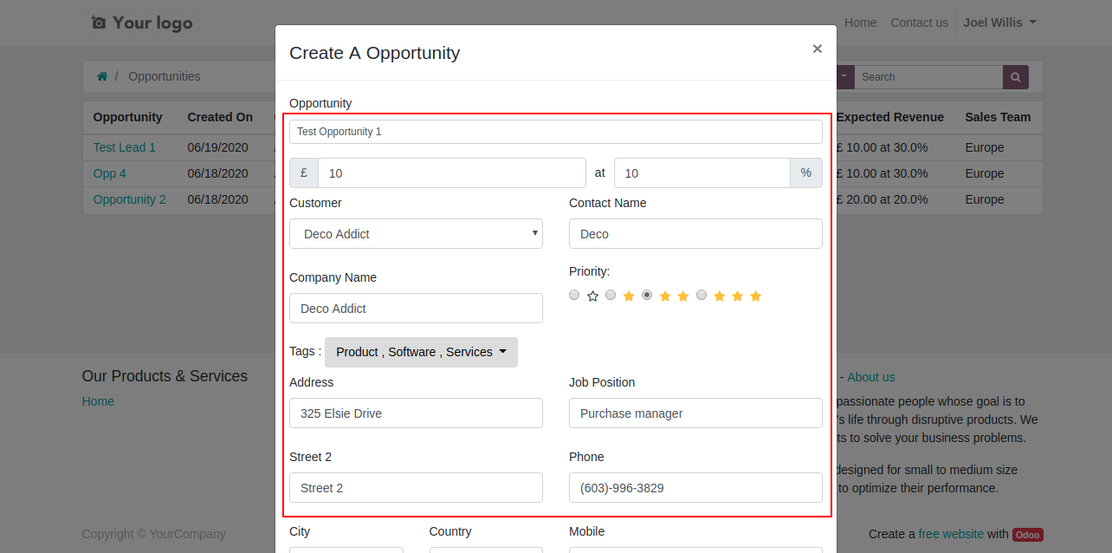Go to the Home menu item

(860, 23)
